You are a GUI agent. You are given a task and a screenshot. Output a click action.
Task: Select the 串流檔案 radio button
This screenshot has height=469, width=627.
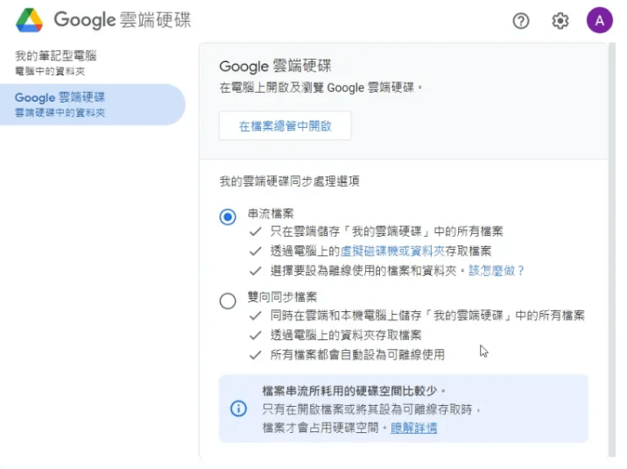pyautogui.click(x=228, y=217)
